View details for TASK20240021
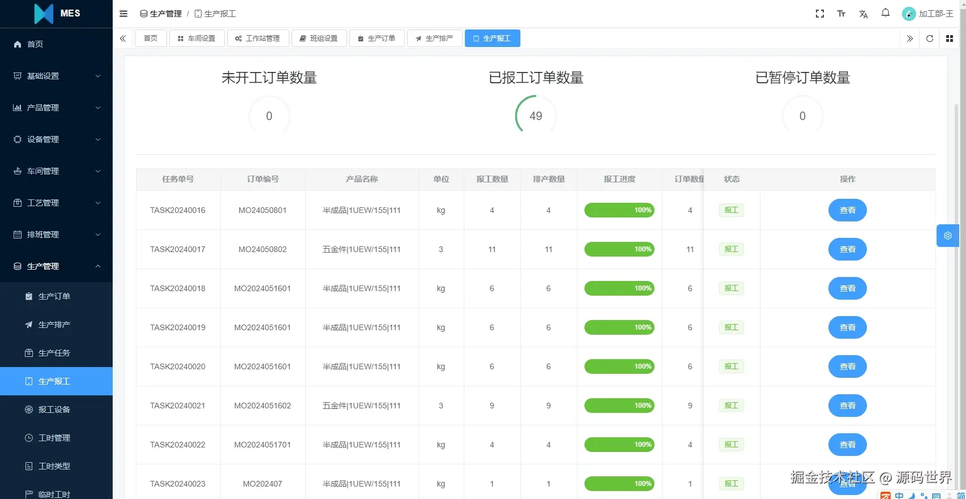 point(847,406)
